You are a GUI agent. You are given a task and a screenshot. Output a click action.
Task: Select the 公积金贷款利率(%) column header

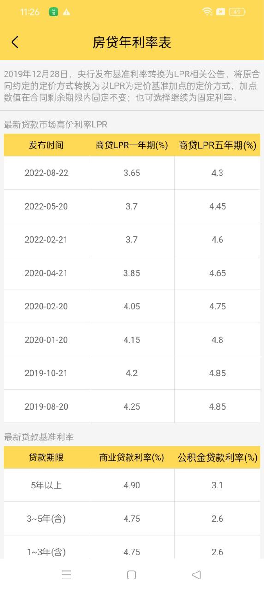pyautogui.click(x=217, y=458)
